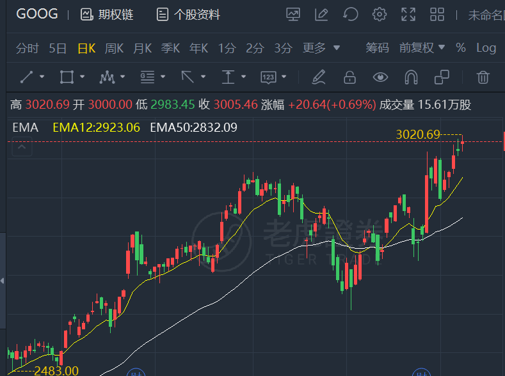Image resolution: width=505 pixels, height=376 pixels.
Task: Click the edit note icon in header
Action: (321, 15)
